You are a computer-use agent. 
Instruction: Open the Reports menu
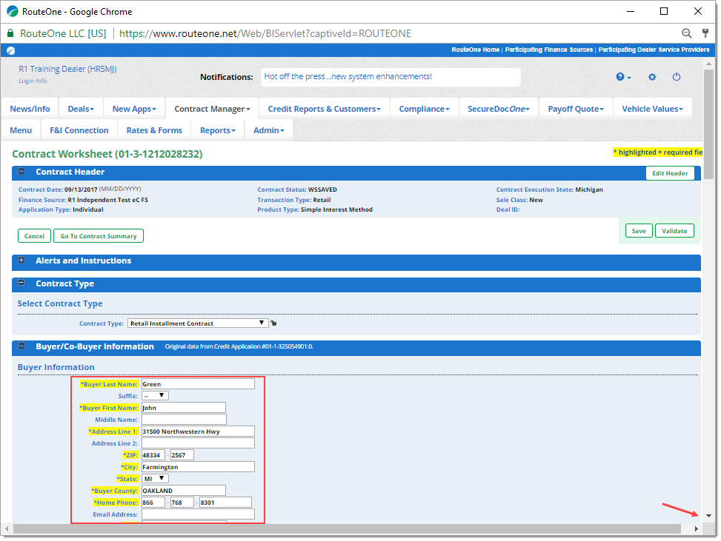(x=218, y=130)
